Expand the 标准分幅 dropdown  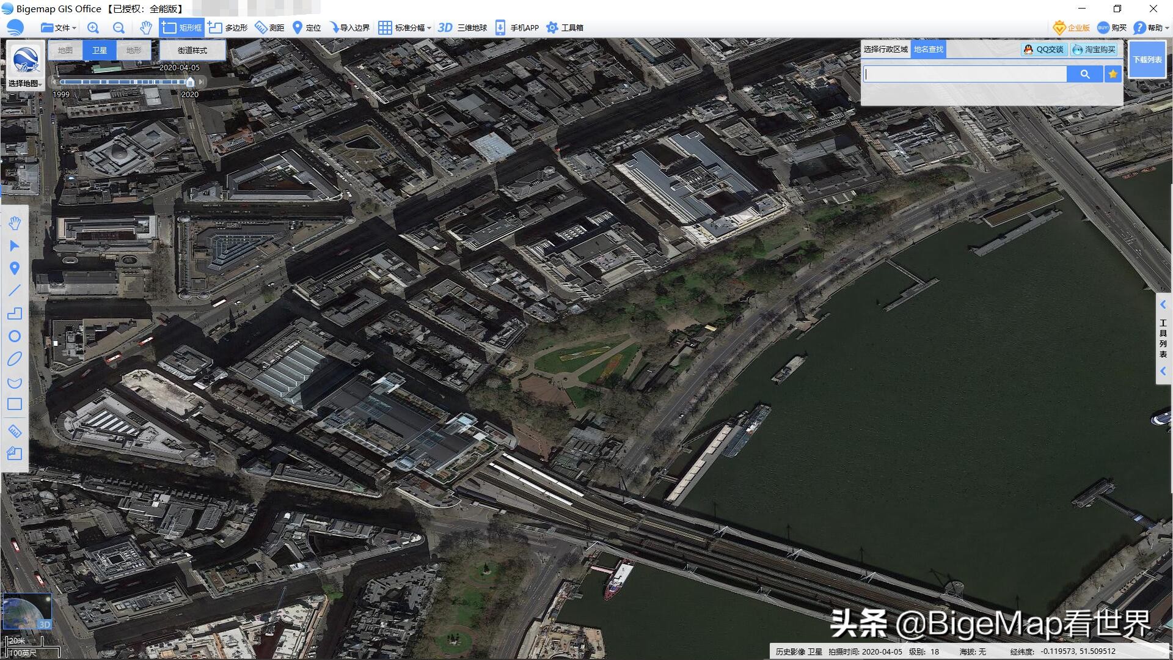(404, 28)
